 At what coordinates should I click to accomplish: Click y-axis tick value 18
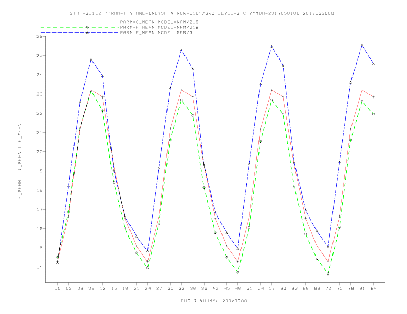[x=40, y=190]
